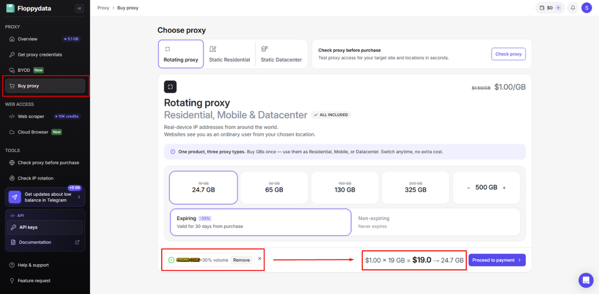Click the $19.0 total price
Screen dimensions: 599x294
pyautogui.click(x=422, y=261)
